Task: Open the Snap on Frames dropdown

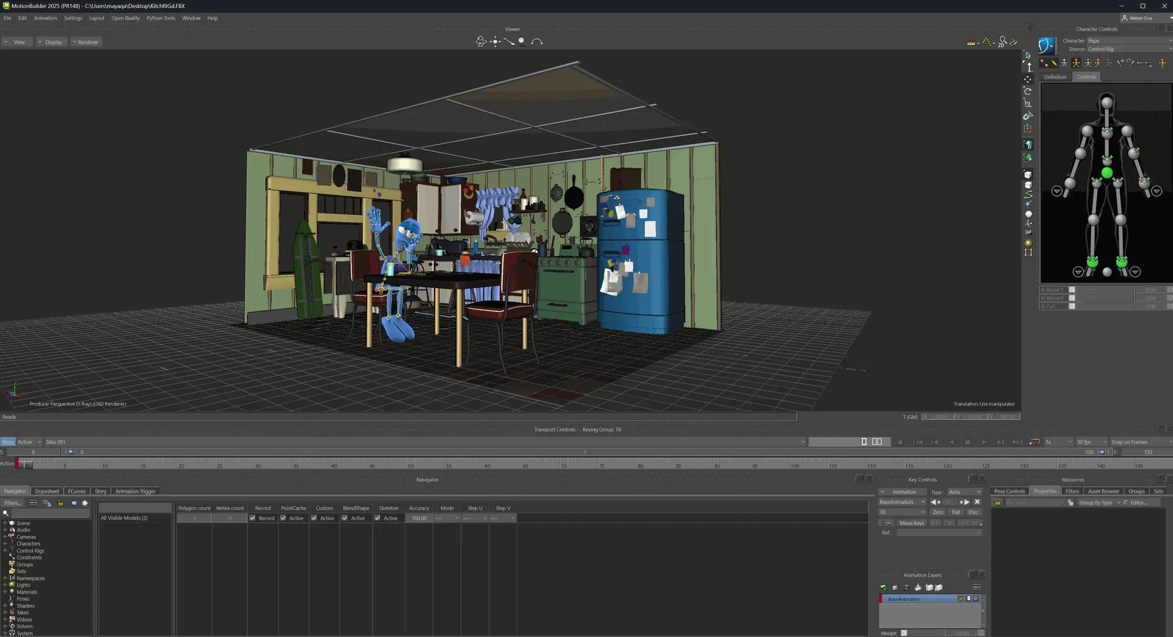Action: coord(1140,442)
